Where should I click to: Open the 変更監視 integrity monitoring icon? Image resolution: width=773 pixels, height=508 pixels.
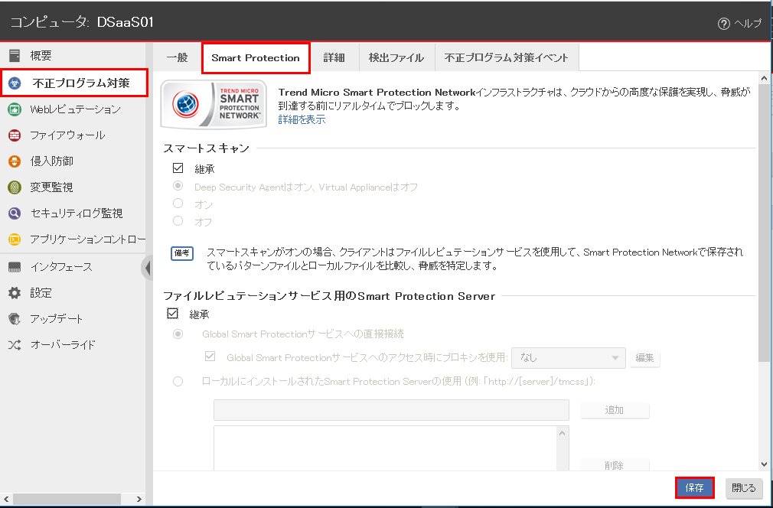(14, 187)
